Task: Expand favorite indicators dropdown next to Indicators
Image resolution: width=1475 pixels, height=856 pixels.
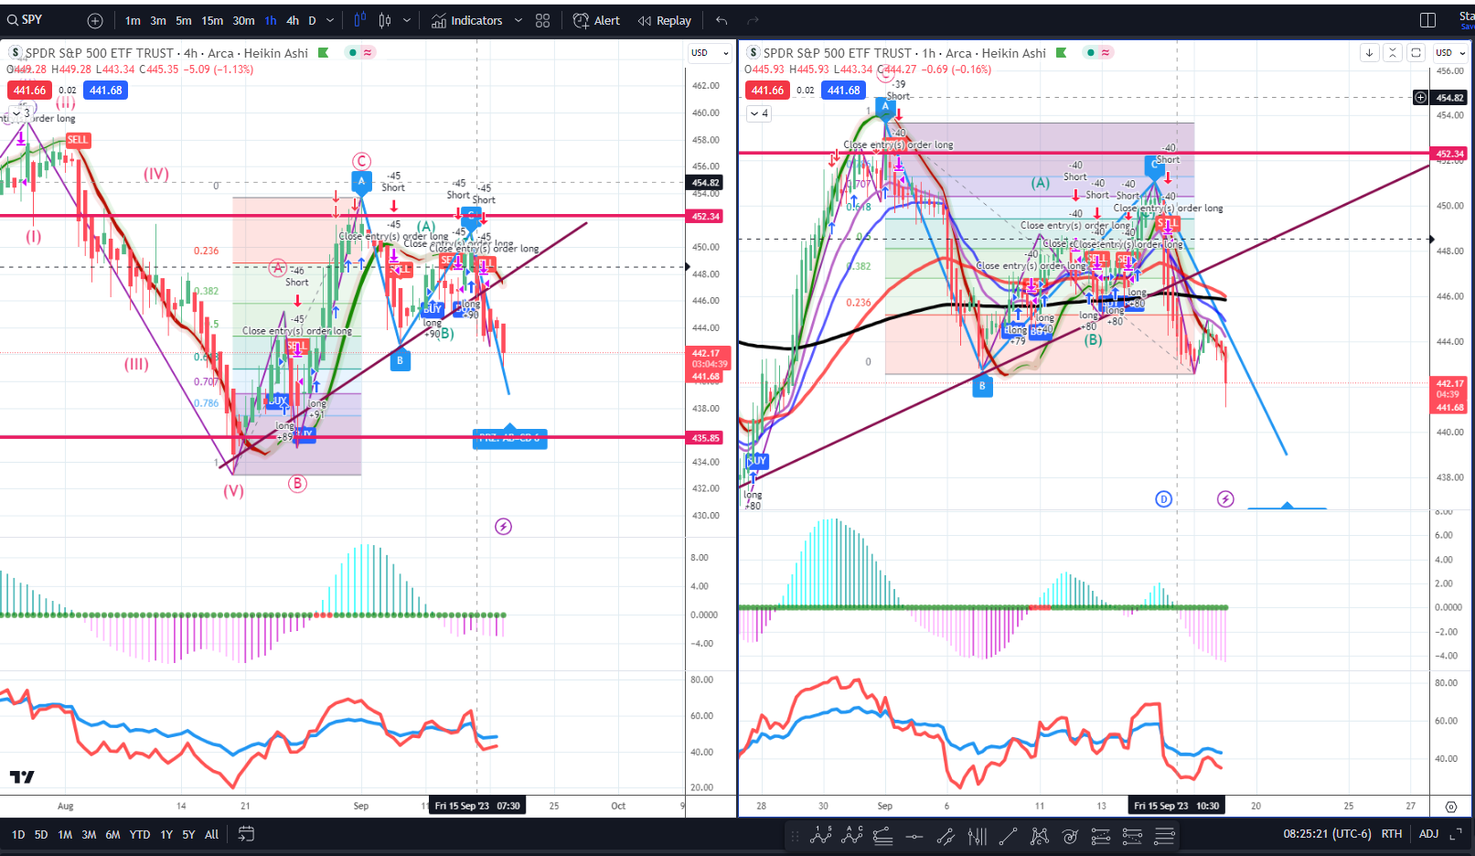Action: click(x=518, y=20)
